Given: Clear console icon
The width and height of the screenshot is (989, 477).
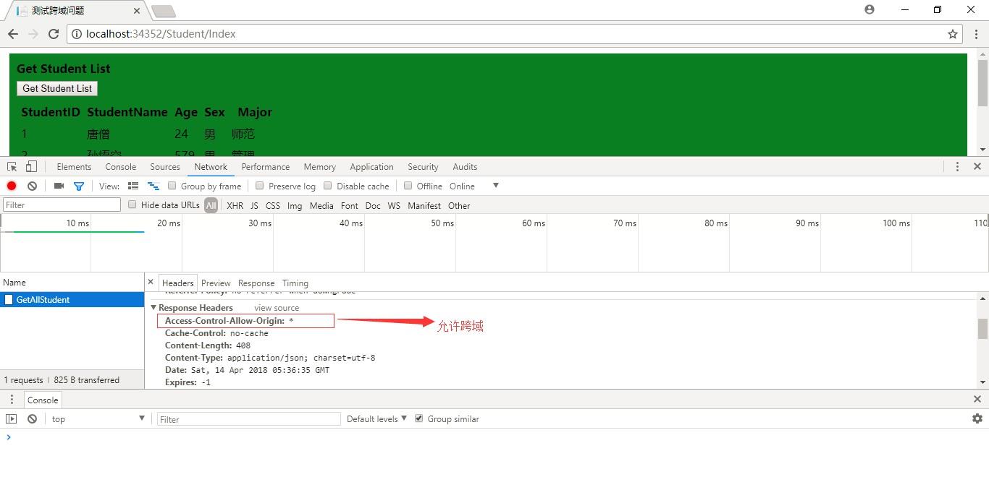Looking at the screenshot, I should point(32,418).
